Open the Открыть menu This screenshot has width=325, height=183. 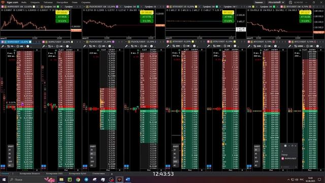pyautogui.click(x=35, y=3)
